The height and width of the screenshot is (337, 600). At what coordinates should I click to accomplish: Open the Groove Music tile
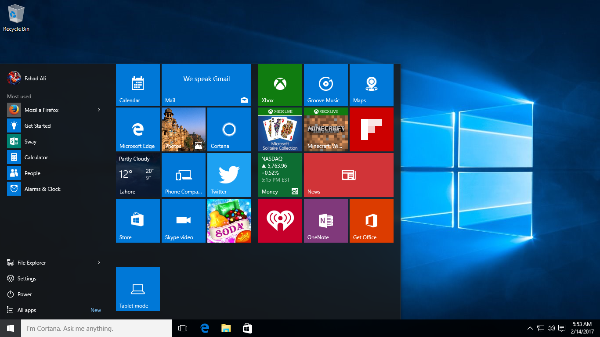click(326, 85)
